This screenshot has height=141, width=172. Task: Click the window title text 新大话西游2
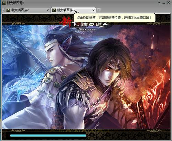tap(15, 3)
